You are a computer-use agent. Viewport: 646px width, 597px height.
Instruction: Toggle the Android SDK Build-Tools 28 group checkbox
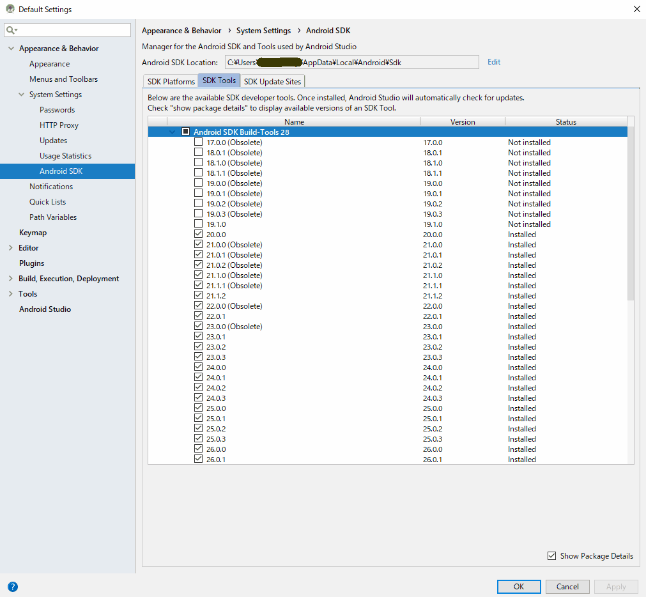tap(186, 132)
